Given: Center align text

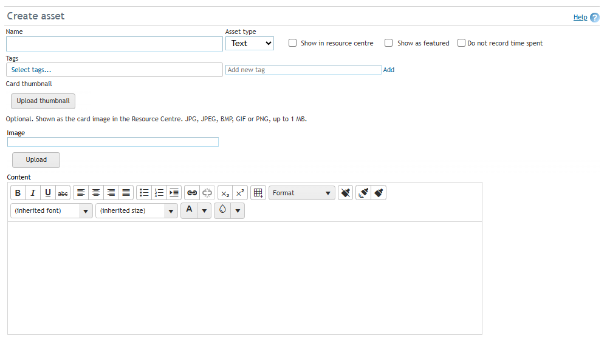Looking at the screenshot, I should point(96,193).
